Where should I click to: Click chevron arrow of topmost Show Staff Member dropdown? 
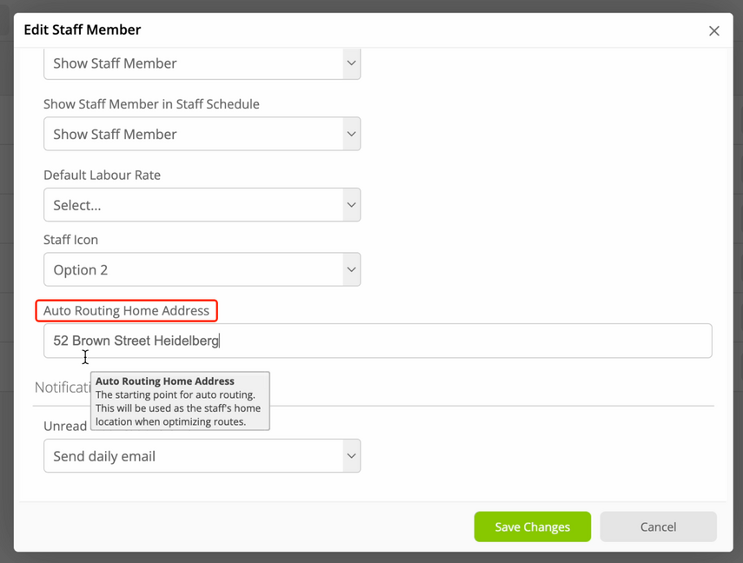pos(351,63)
